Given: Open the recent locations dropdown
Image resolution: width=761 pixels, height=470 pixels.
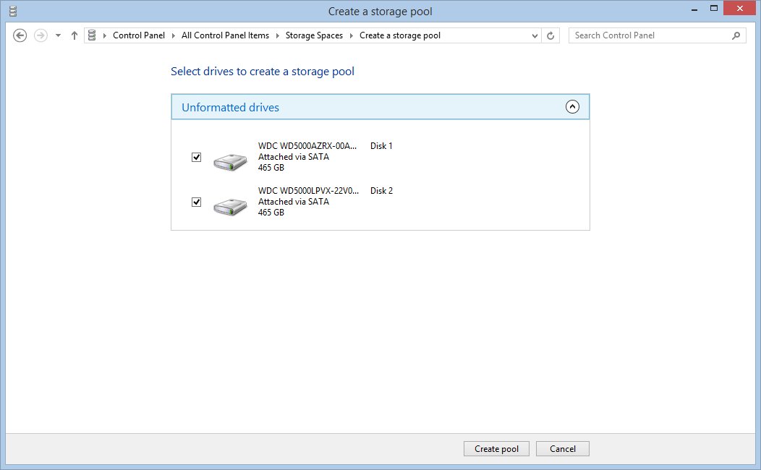Looking at the screenshot, I should [58, 35].
